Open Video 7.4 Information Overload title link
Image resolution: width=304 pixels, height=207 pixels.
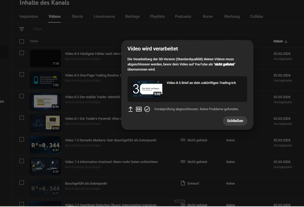point(111,162)
